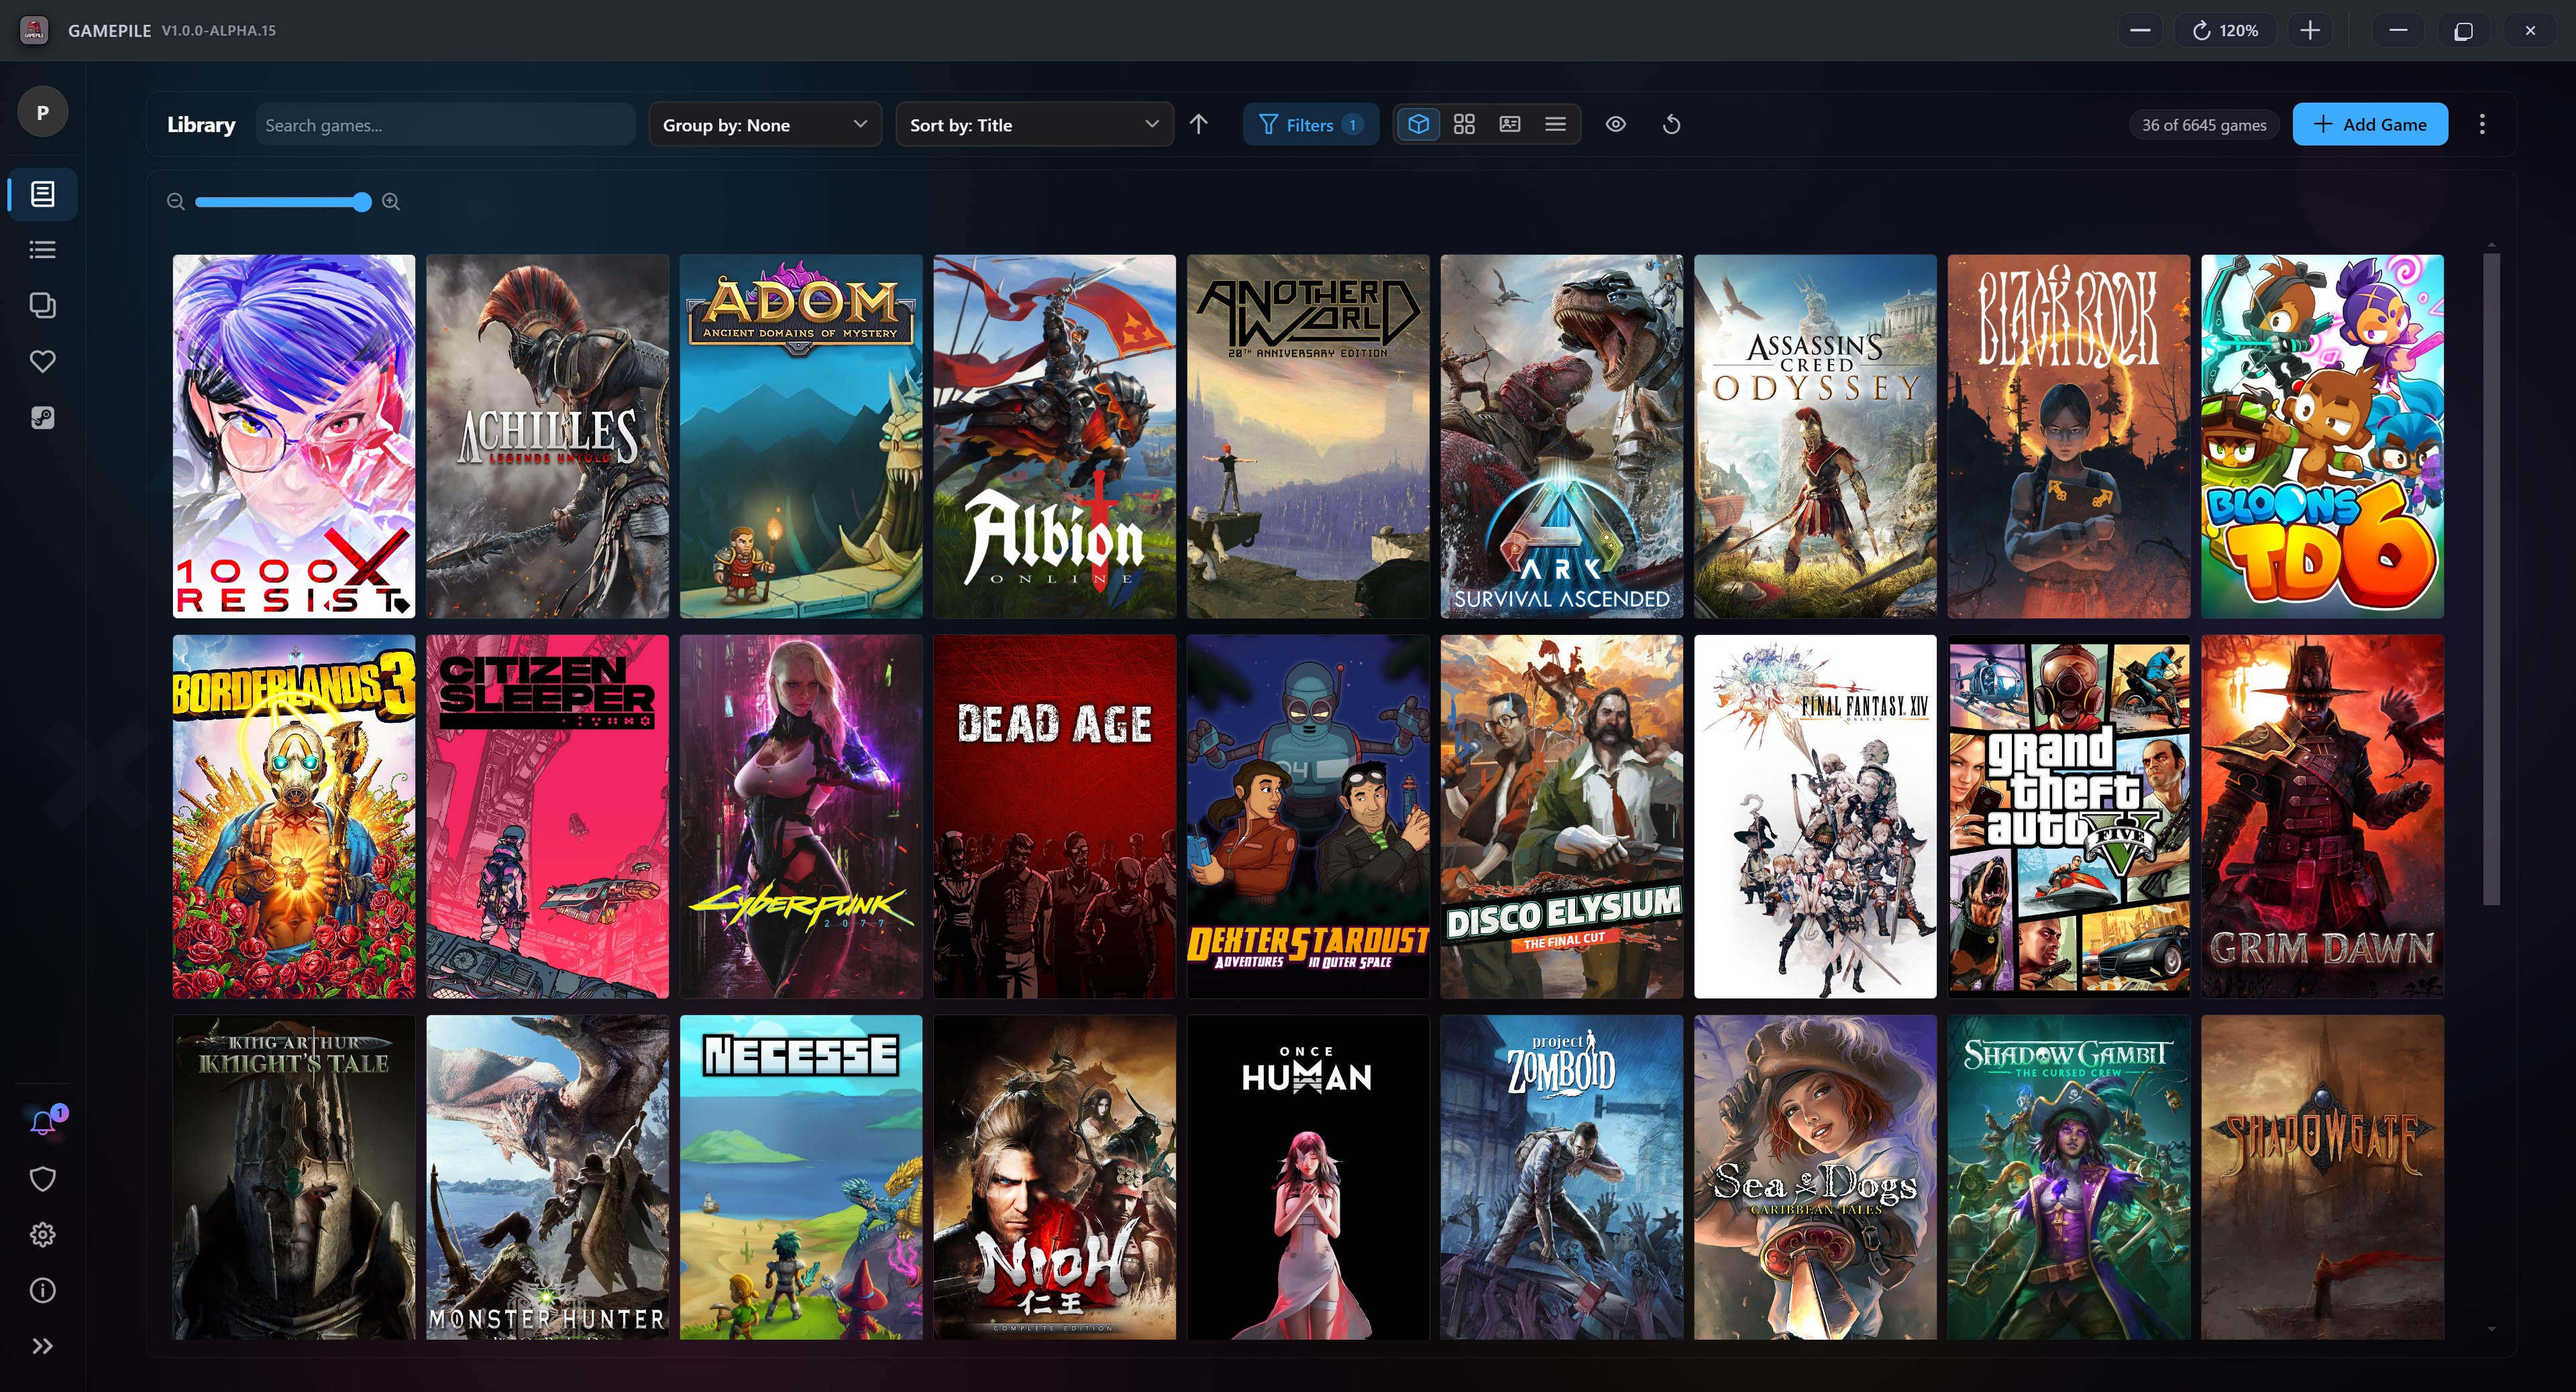Open settings gear in sidebar
This screenshot has height=1392, width=2576.
(42, 1235)
